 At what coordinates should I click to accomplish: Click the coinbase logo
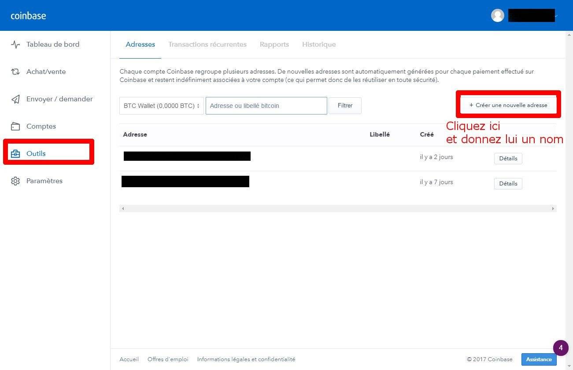(x=28, y=16)
